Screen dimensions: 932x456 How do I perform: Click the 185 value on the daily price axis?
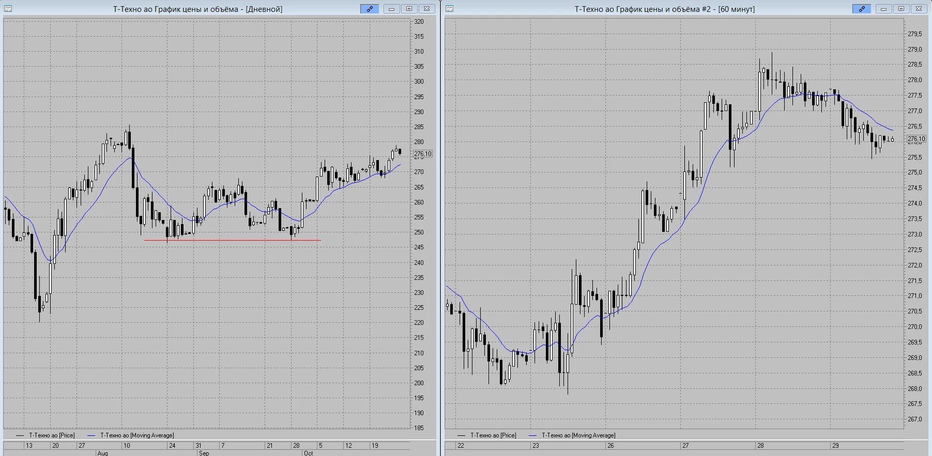click(x=419, y=428)
